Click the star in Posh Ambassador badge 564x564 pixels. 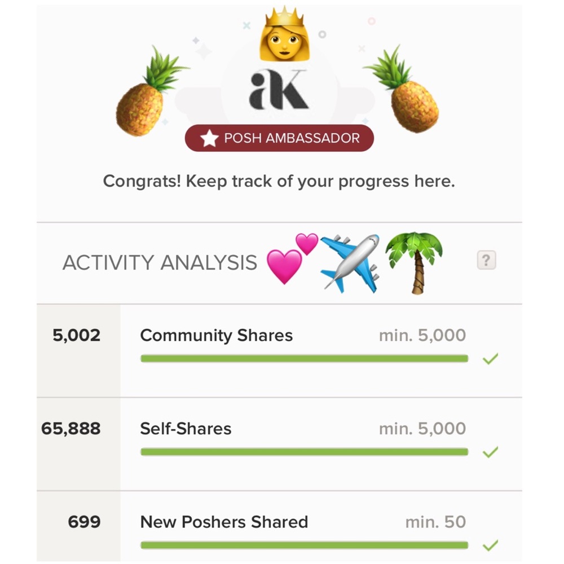209,138
